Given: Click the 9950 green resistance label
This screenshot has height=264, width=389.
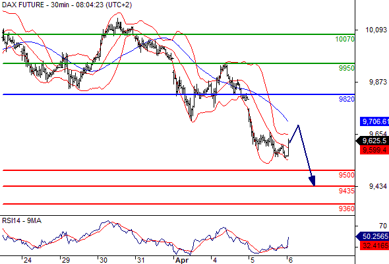Looking at the screenshot, I should point(347,68).
